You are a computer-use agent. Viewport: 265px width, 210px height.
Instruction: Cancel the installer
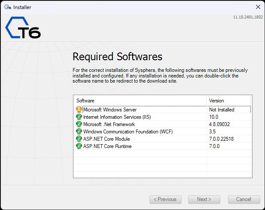point(244,200)
